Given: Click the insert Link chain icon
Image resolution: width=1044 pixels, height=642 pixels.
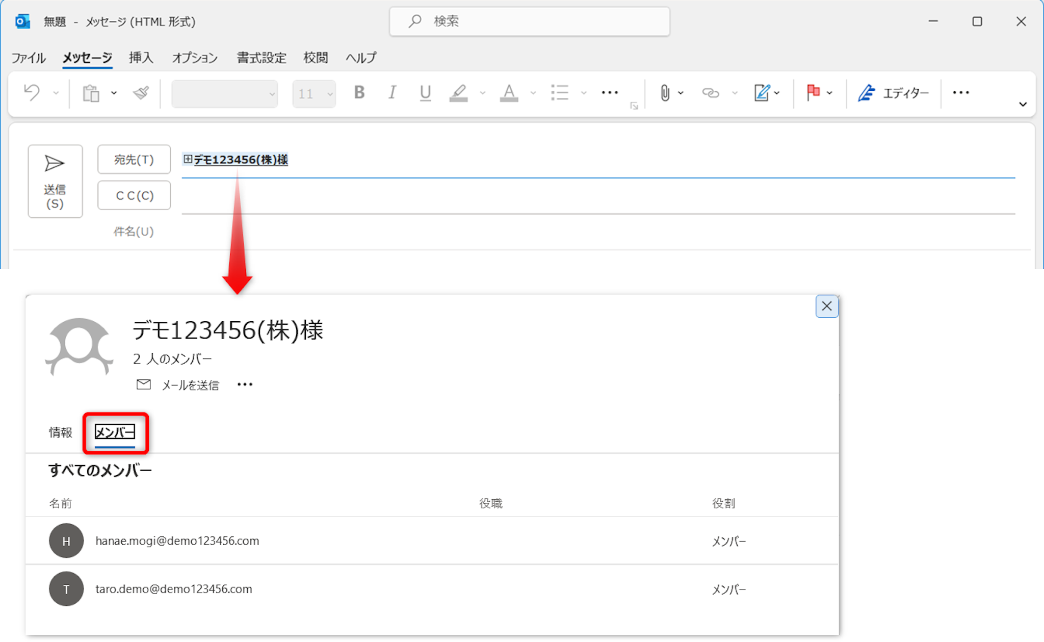Looking at the screenshot, I should click(710, 93).
